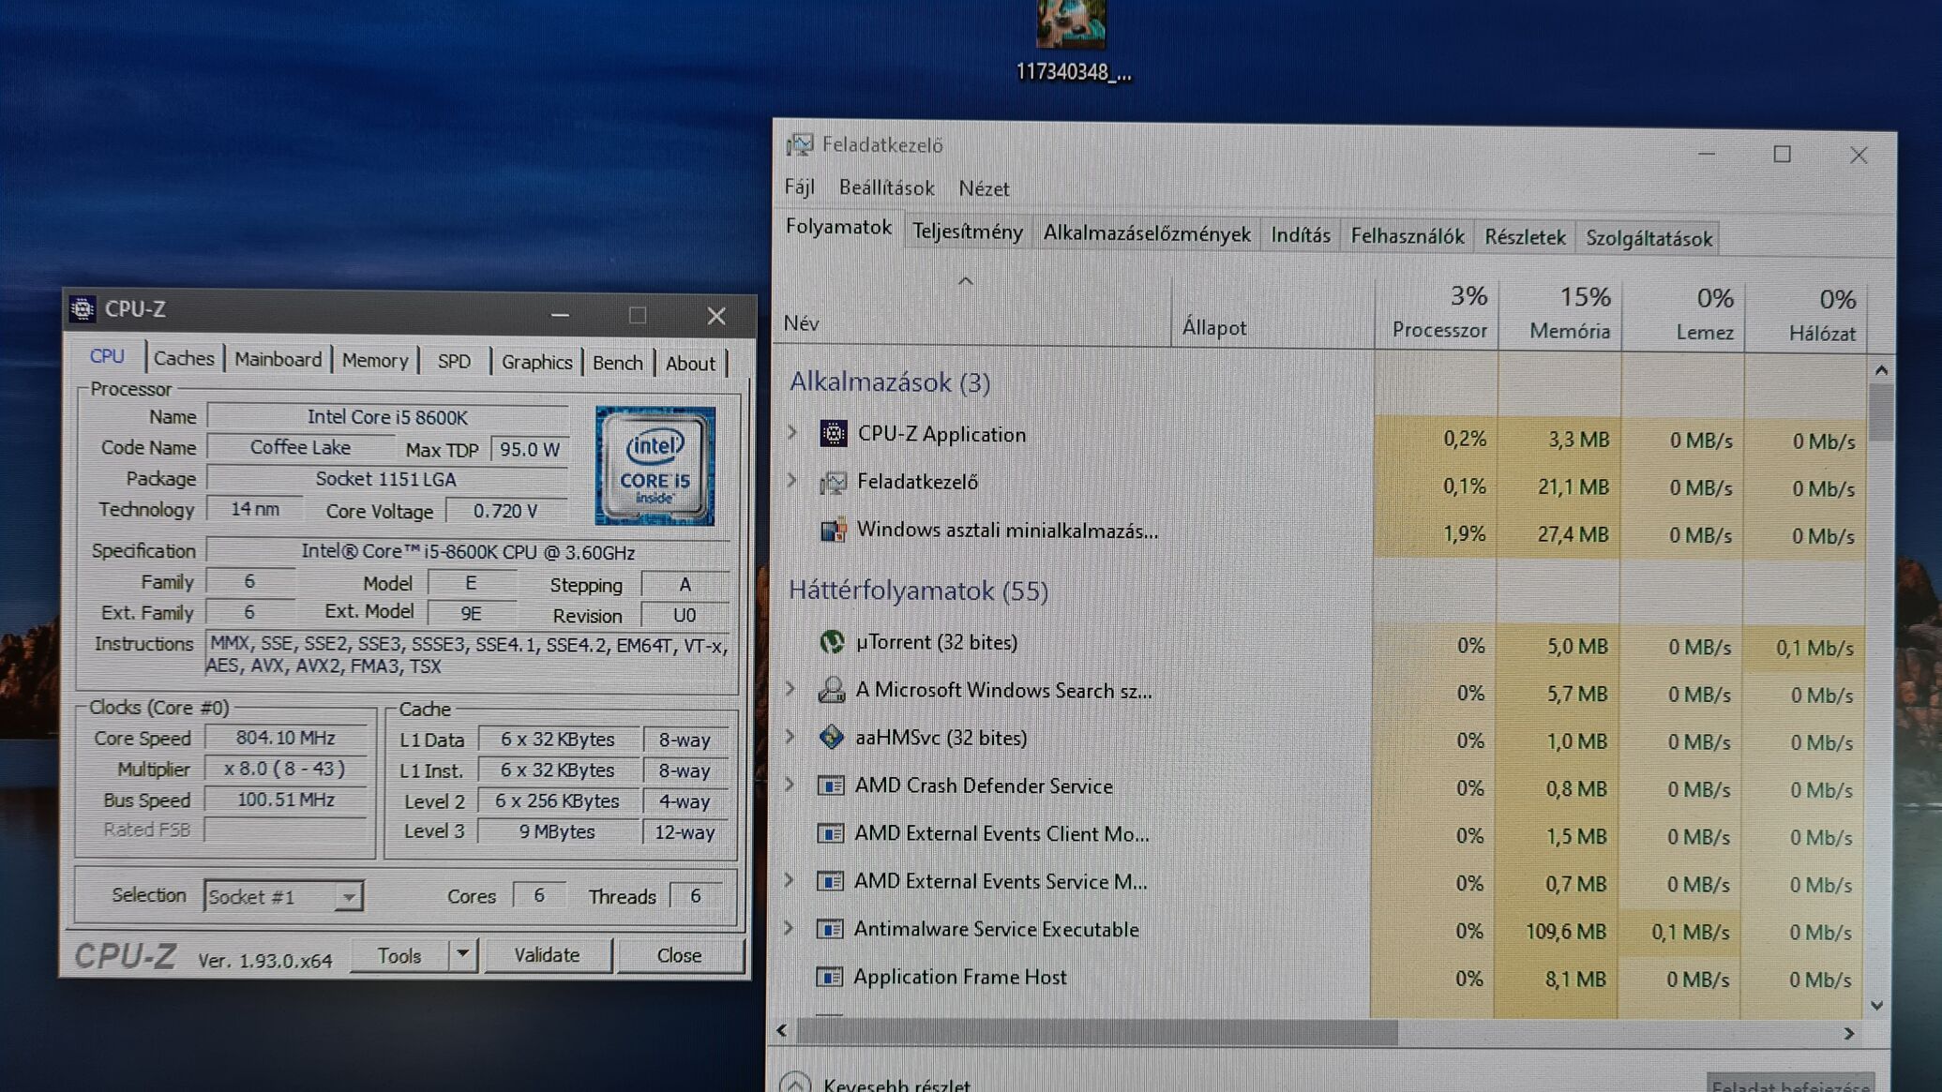
Task: Click the horizontal scrollbar right arrow
Action: [1848, 1033]
